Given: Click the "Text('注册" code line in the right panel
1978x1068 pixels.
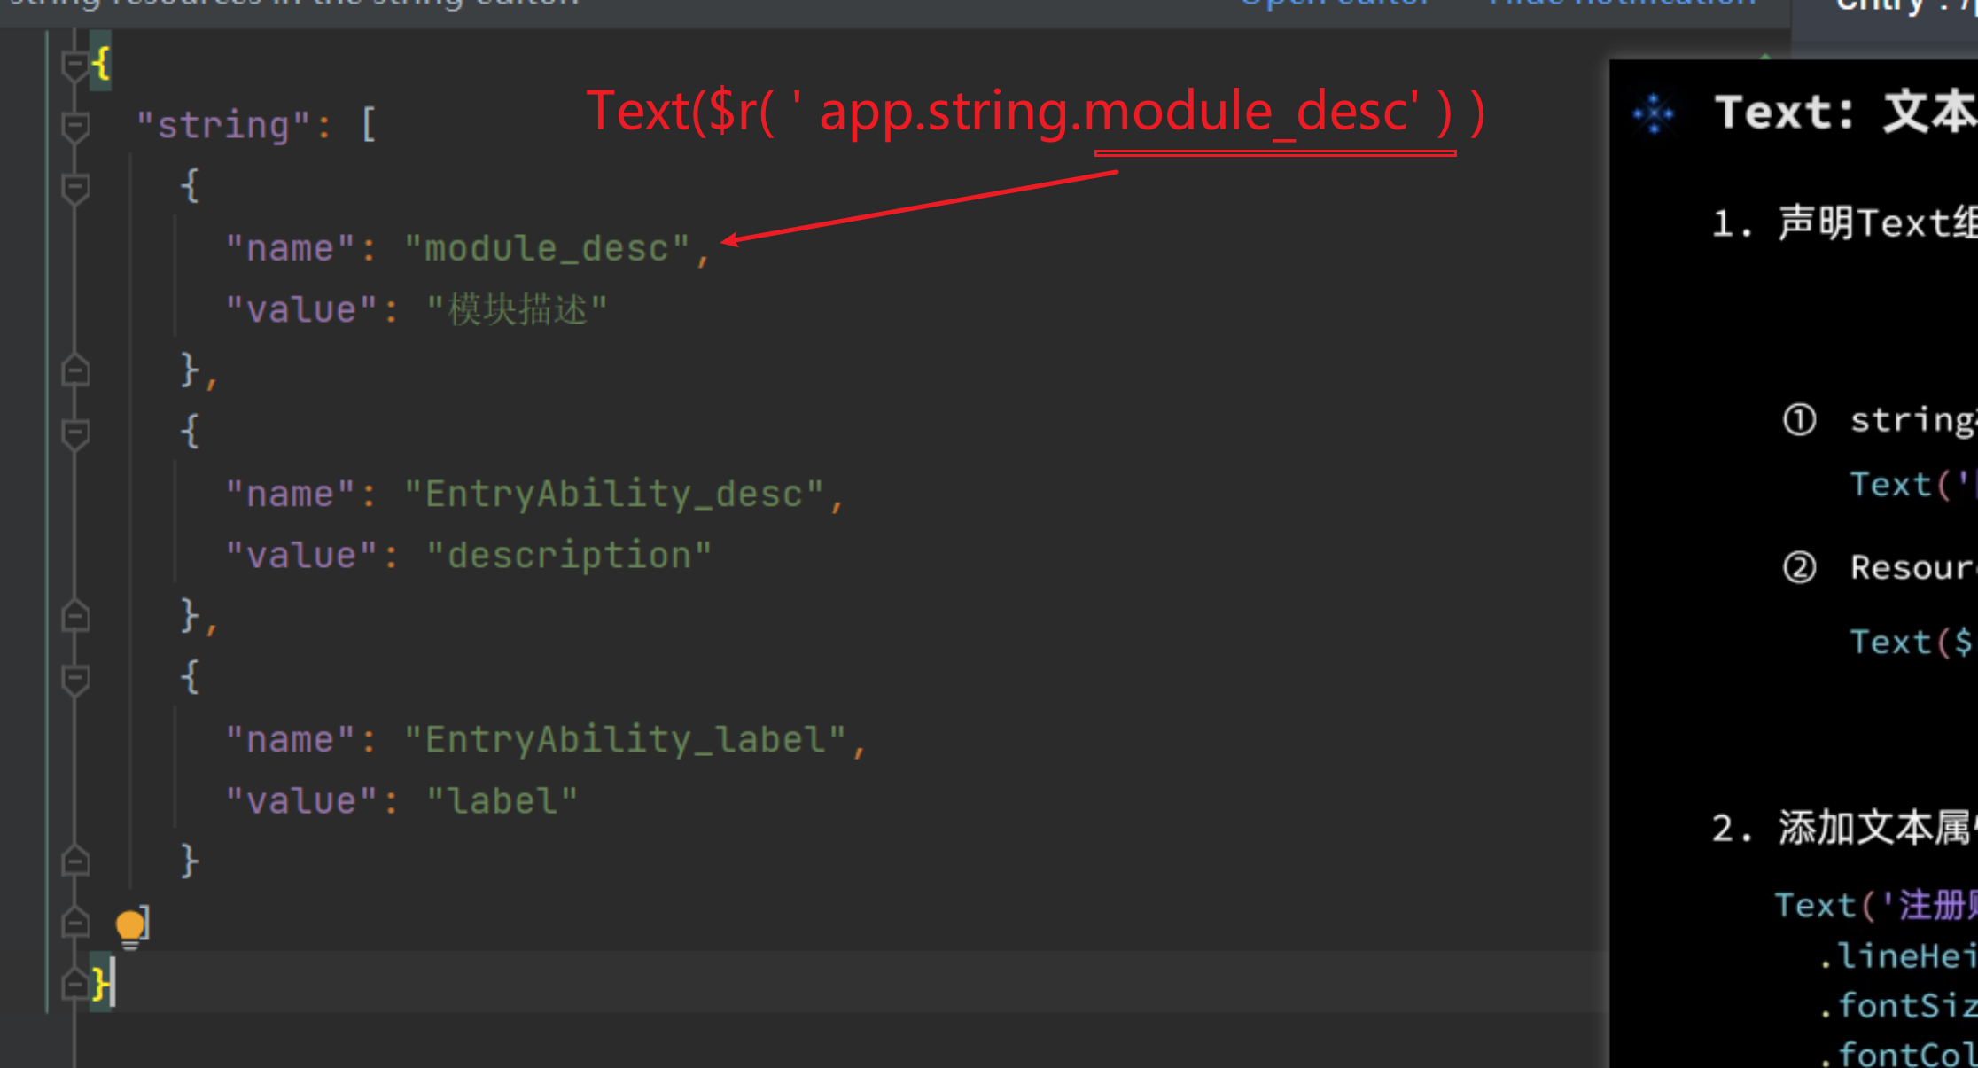Looking at the screenshot, I should (1875, 905).
